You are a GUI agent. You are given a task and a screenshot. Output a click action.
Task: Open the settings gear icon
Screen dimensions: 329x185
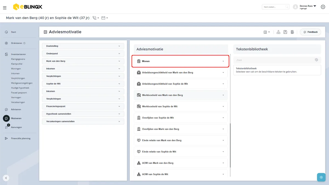(x=323, y=7)
